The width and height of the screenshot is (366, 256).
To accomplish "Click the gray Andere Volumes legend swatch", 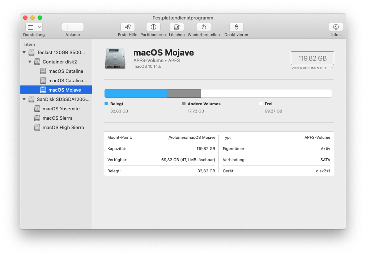I will (x=184, y=103).
